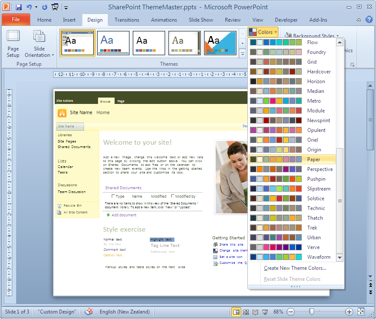Open the Developer ribbon tab
This screenshot has height=319, width=376.
[x=286, y=20]
